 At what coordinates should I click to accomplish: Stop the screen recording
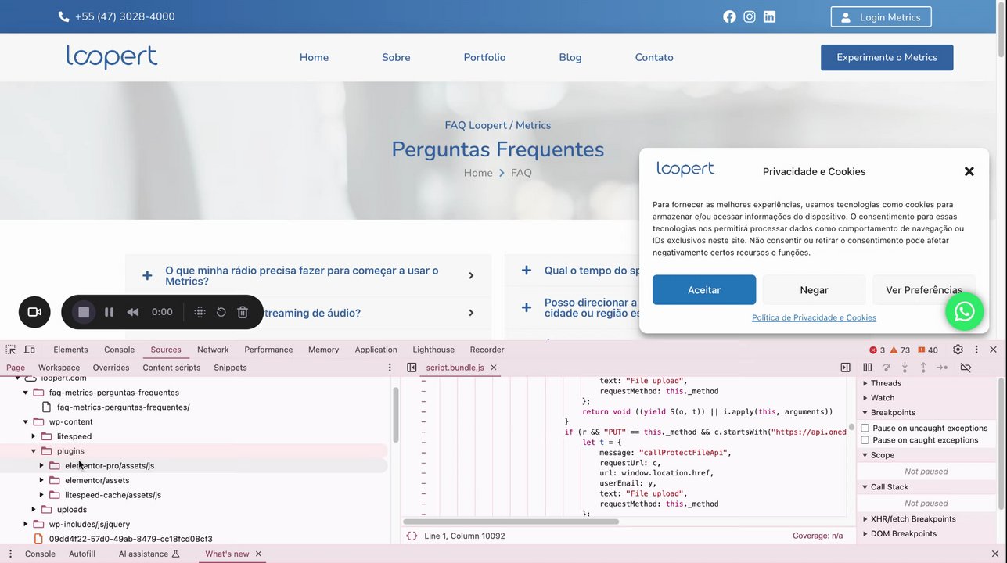[84, 312]
